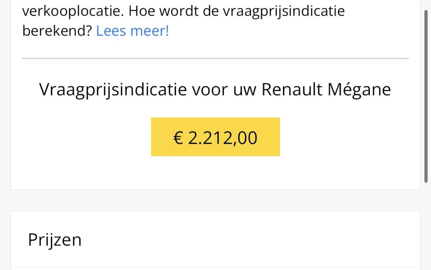Click the vertical scrollbar thumb
This screenshot has height=270, width=431.
click(426, 96)
